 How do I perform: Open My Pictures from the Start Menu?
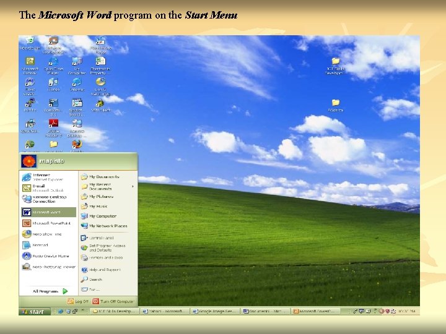click(x=108, y=197)
